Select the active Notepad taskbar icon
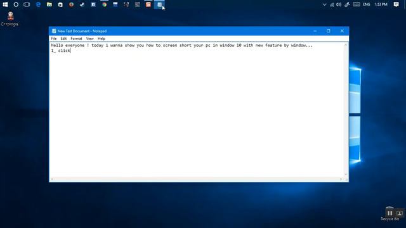Viewport: 406px width, 228px height. 159,4
